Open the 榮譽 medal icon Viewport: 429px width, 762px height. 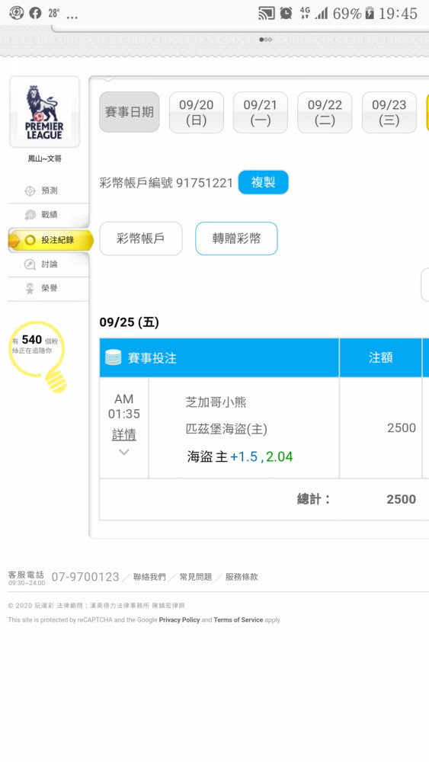pos(30,288)
